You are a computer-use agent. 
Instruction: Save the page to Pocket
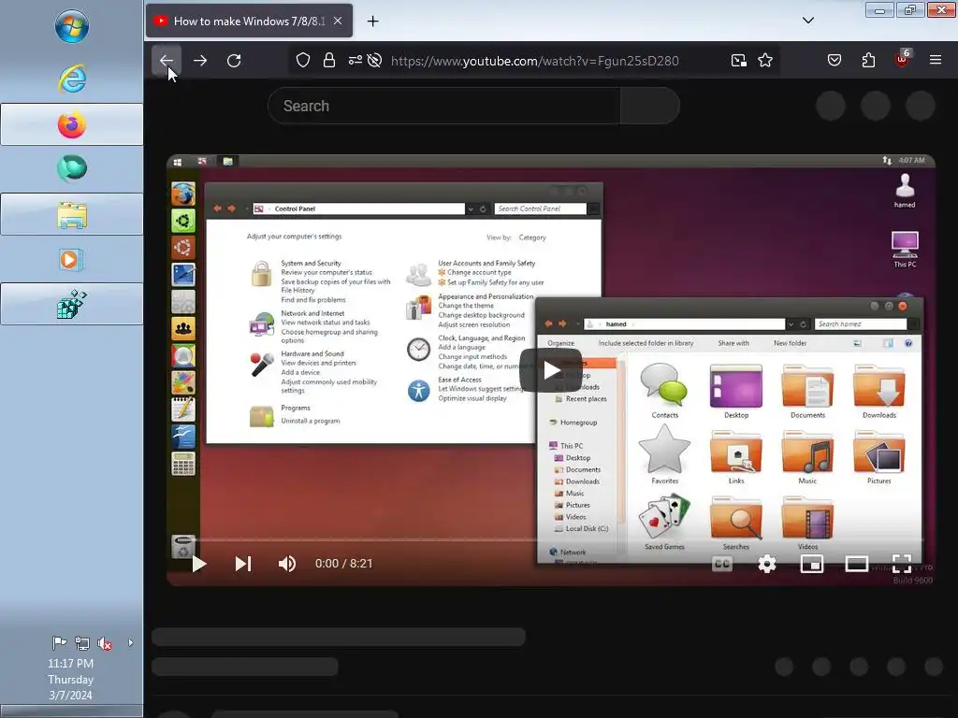[x=834, y=60]
